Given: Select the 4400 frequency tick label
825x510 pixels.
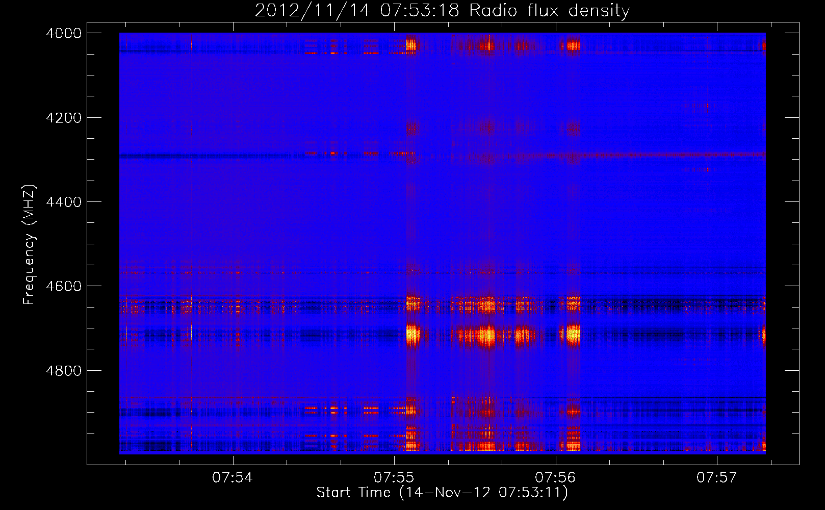Looking at the screenshot, I should pyautogui.click(x=64, y=202).
